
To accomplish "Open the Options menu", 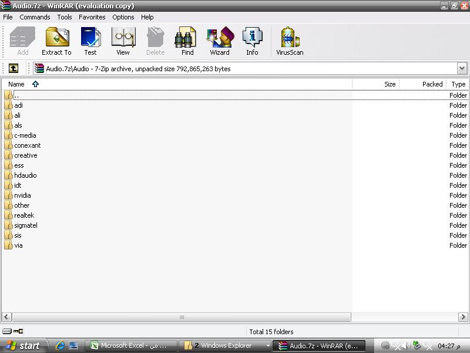I will click(123, 17).
